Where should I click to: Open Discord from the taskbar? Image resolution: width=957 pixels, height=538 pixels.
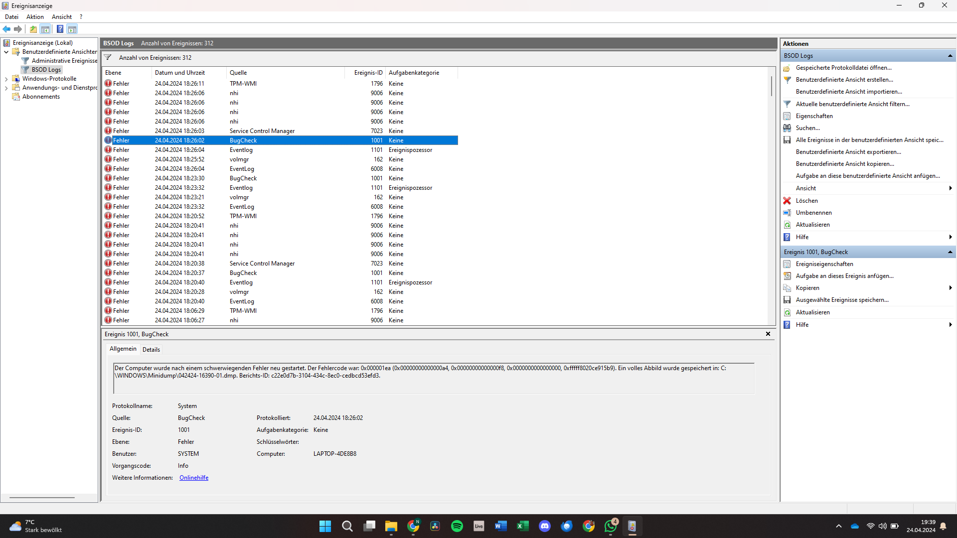pos(545,526)
